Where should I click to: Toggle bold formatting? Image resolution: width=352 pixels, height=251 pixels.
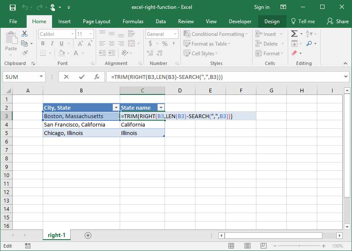(x=42, y=43)
